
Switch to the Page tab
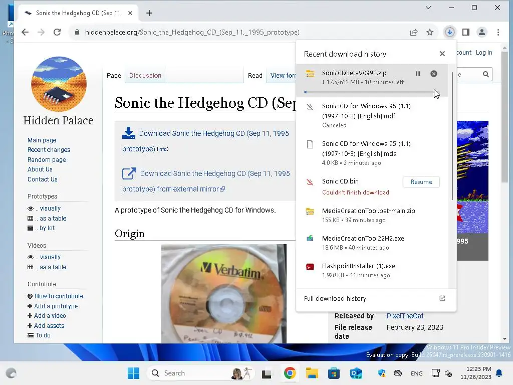[114, 76]
